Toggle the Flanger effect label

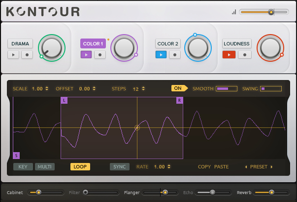[132, 193]
